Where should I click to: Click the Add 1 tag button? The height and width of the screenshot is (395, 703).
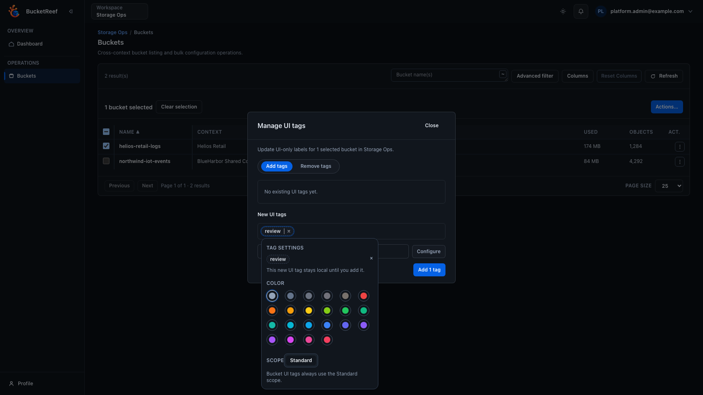[429, 270]
